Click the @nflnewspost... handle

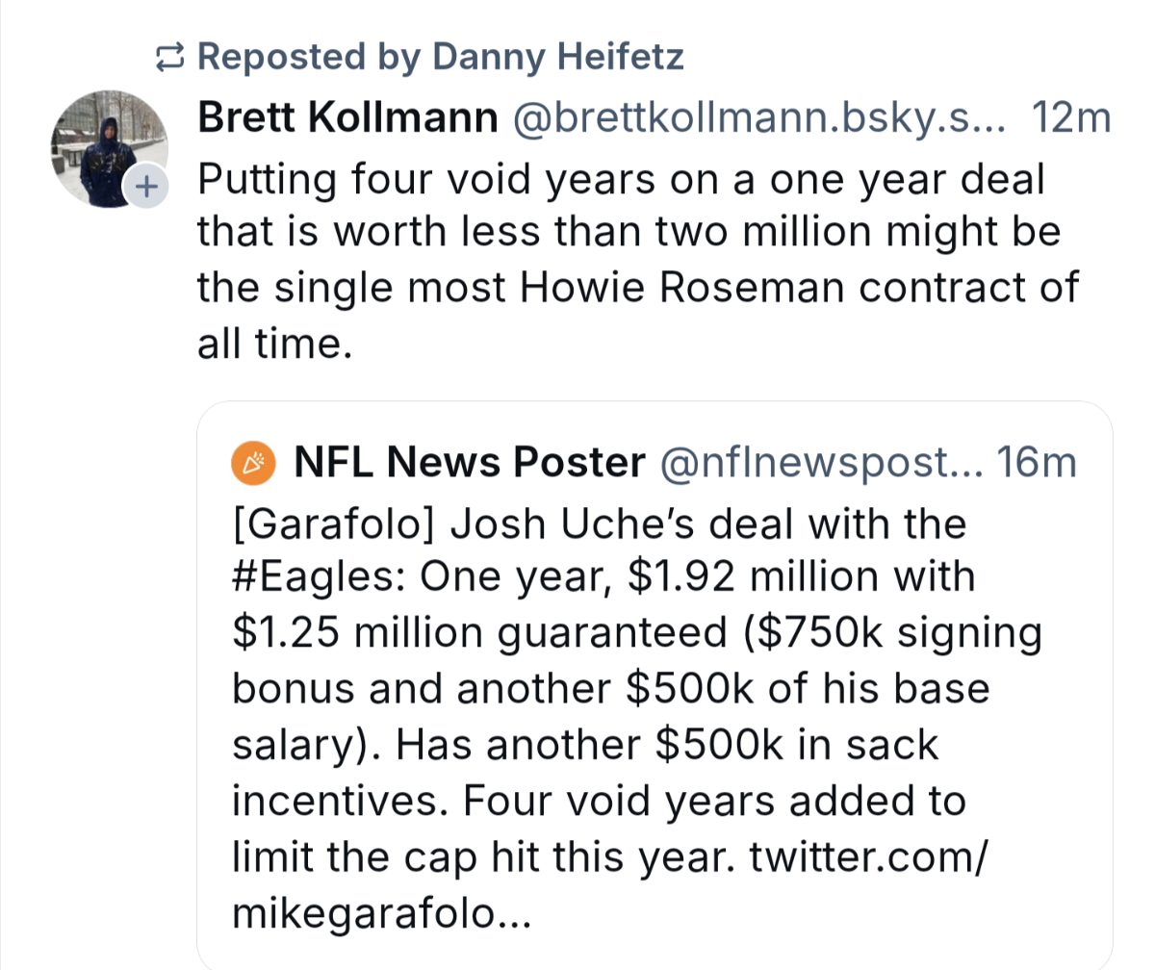click(x=820, y=464)
